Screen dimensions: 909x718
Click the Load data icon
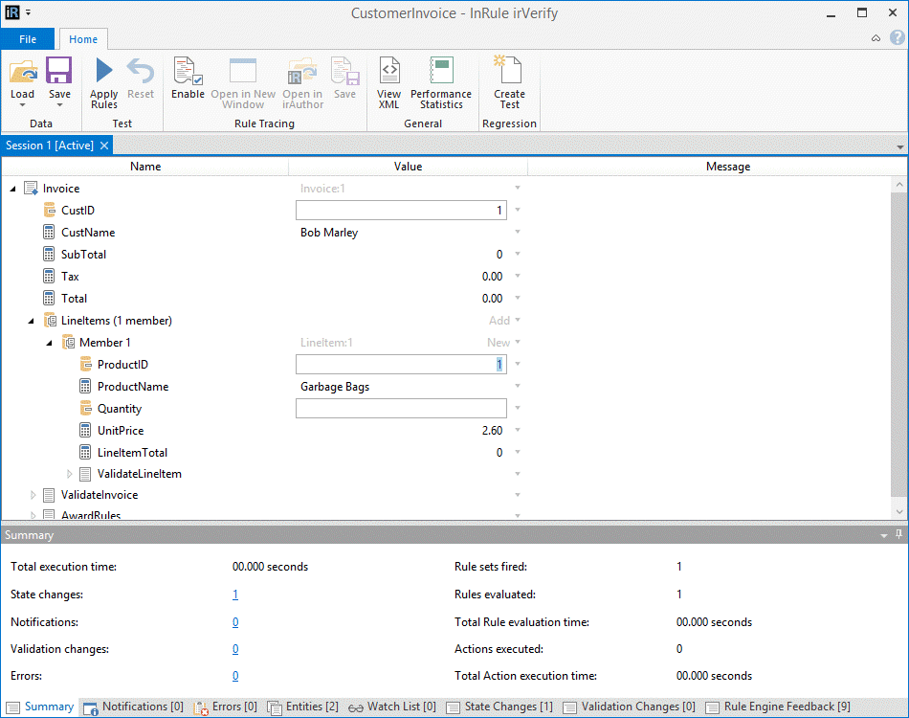coord(22,72)
